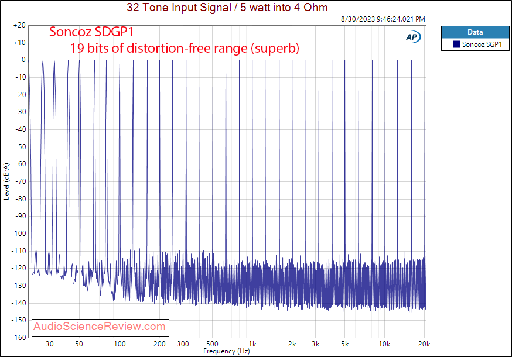Click the -100 y-axis tick label
This screenshot has width=512, height=357.
click(19, 234)
